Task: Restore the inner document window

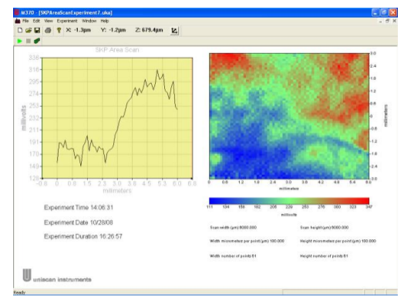Action: (x=387, y=21)
